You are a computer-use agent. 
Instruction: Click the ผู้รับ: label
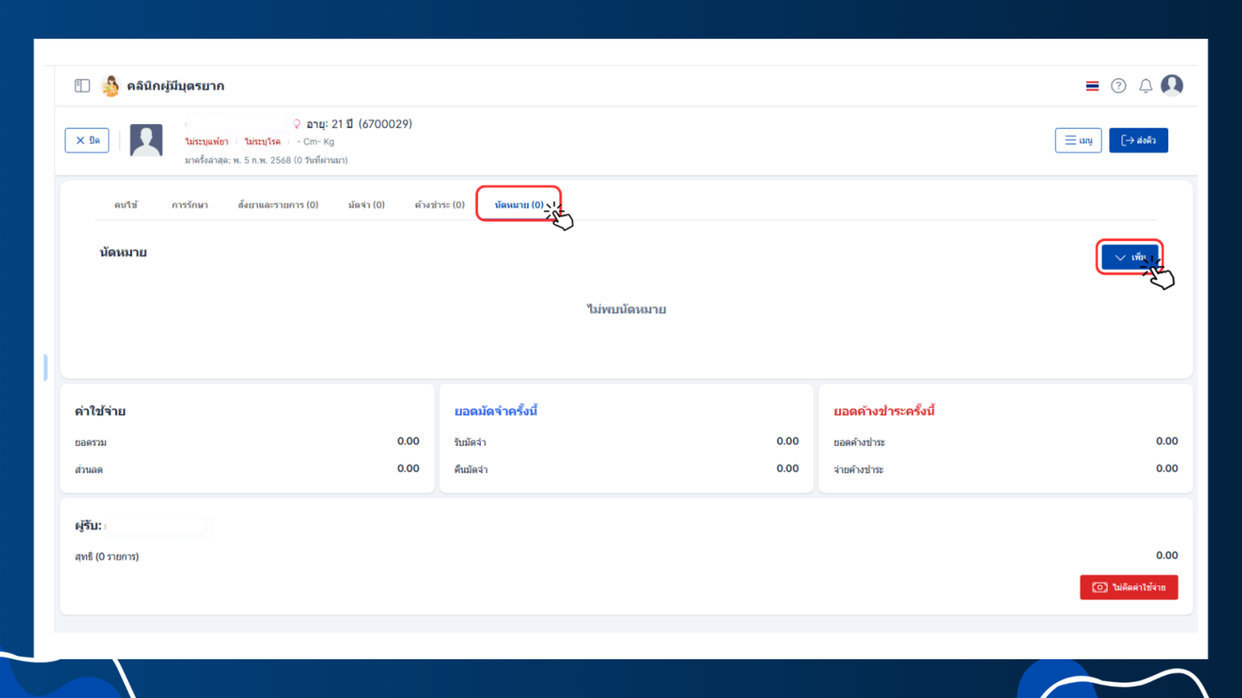[88, 526]
